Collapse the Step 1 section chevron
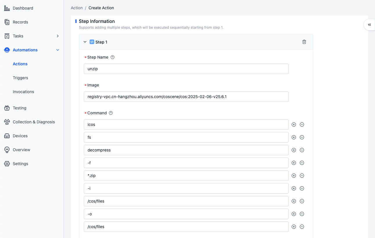 [x=85, y=42]
